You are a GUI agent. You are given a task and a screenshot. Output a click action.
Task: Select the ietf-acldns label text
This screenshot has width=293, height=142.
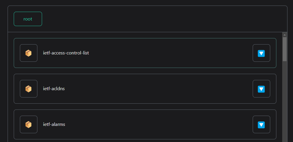[x=54, y=89]
